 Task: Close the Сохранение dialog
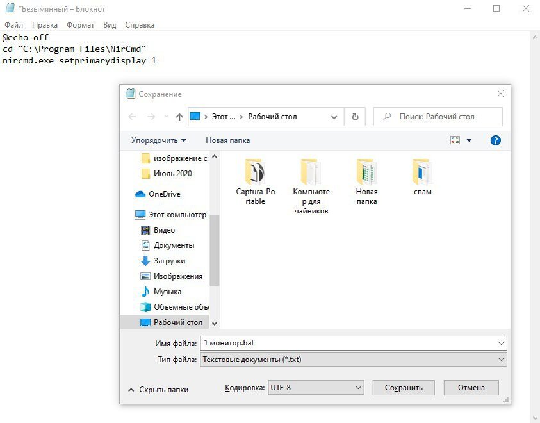click(501, 94)
